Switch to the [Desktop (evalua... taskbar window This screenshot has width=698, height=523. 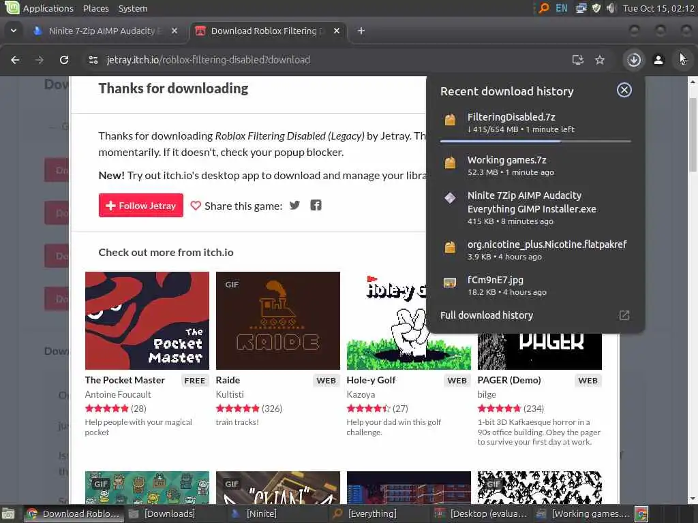tap(482, 514)
